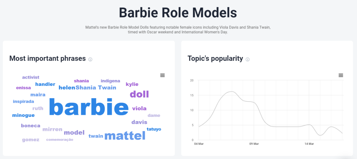Open the popularity chart hamburger menu

[x=341, y=75]
